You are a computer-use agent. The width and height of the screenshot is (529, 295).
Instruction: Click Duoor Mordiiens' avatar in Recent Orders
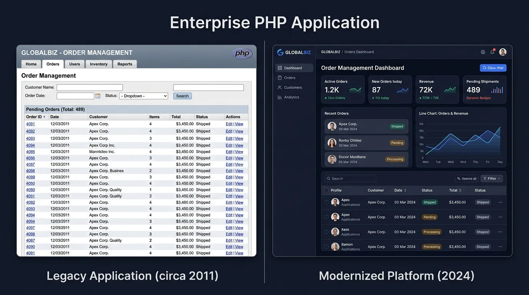[332, 159]
